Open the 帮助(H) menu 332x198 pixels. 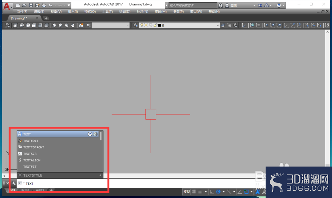point(214,11)
